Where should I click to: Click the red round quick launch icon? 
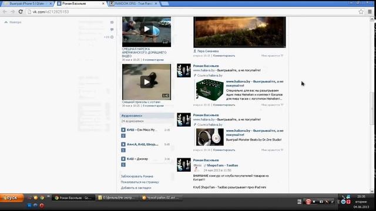pyautogui.click(x=42, y=206)
